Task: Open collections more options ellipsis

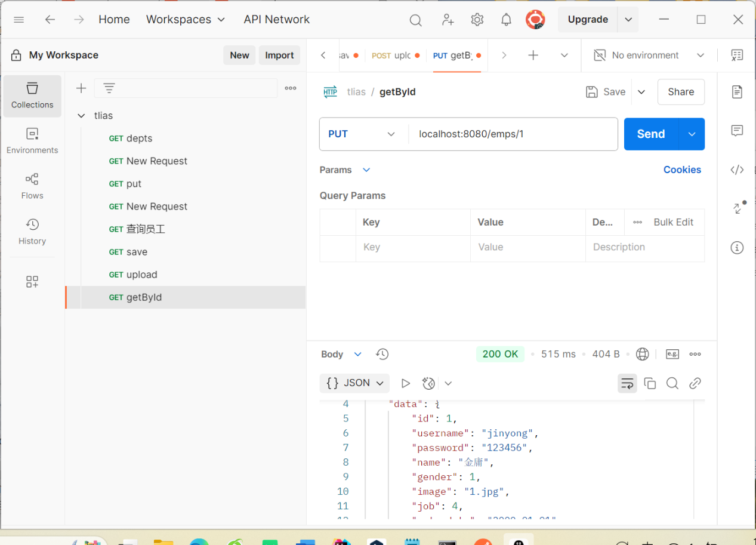Action: [291, 88]
